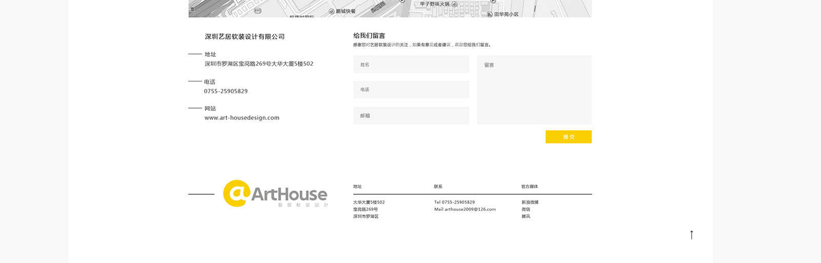The width and height of the screenshot is (821, 263).
Task: Click the 田华苑小区 map marker icon
Action: [490, 14]
